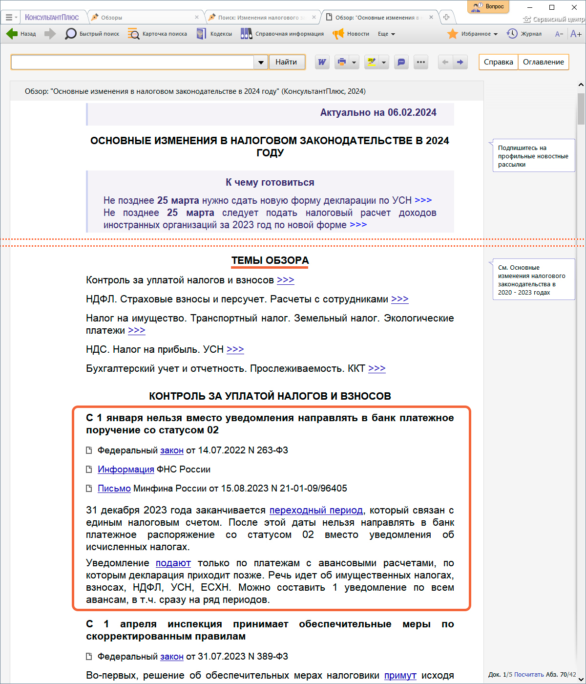
Task: Open Избранное star menu
Action: pos(473,34)
